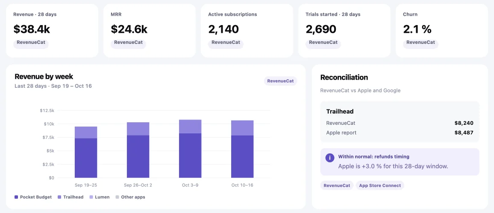Select the Sep 19–25 Trailhead bar segment
494x213 pixels.
pyautogui.click(x=86, y=132)
